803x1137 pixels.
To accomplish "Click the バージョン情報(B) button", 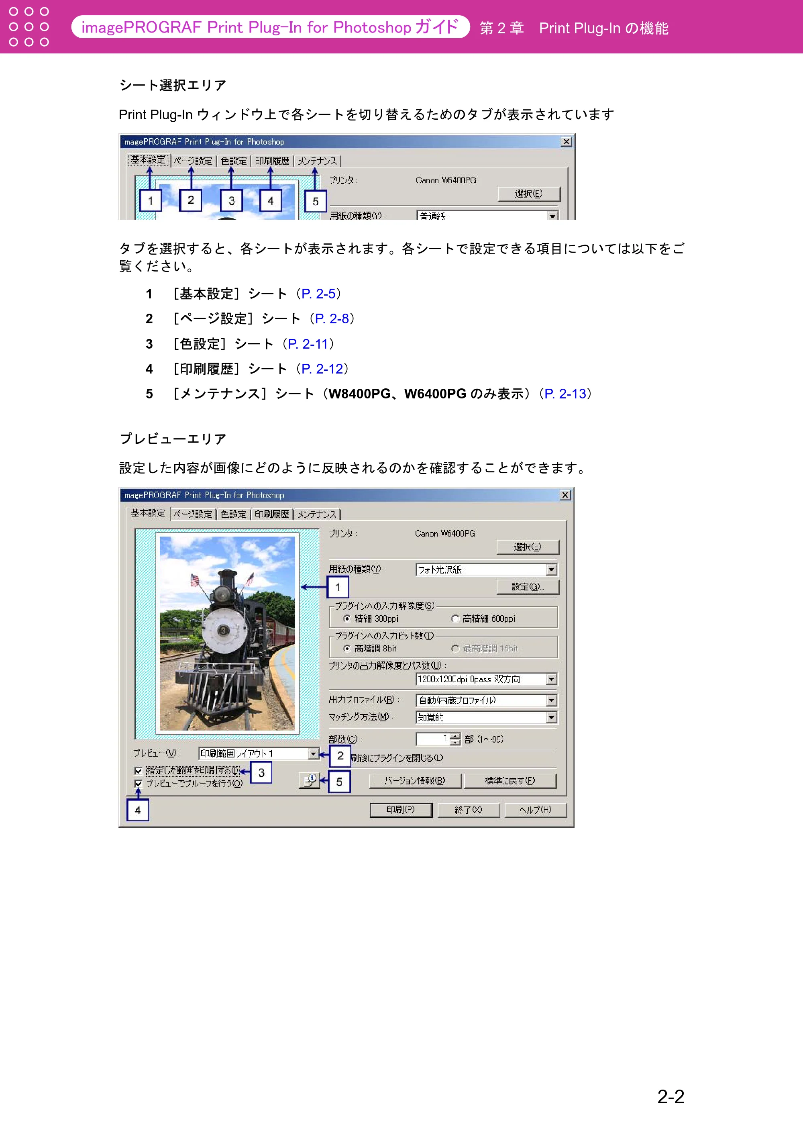I will click(415, 780).
